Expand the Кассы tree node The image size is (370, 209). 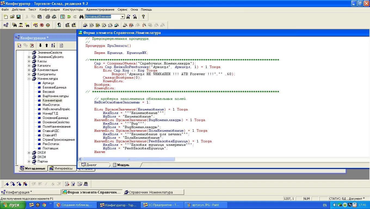click(x=29, y=61)
